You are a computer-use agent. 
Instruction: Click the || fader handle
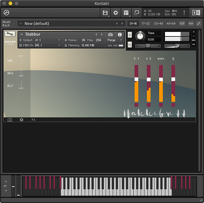click(173, 79)
